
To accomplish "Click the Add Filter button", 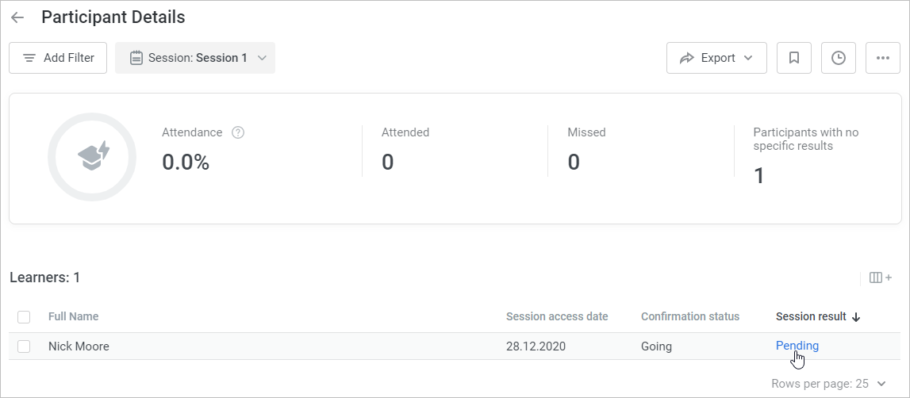I will click(58, 58).
